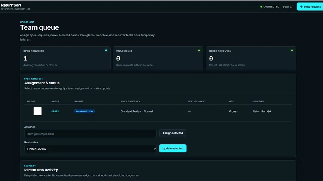Click the ReturnSort QA assignee cell
This screenshot has width=323, height=181.
pos(262,111)
